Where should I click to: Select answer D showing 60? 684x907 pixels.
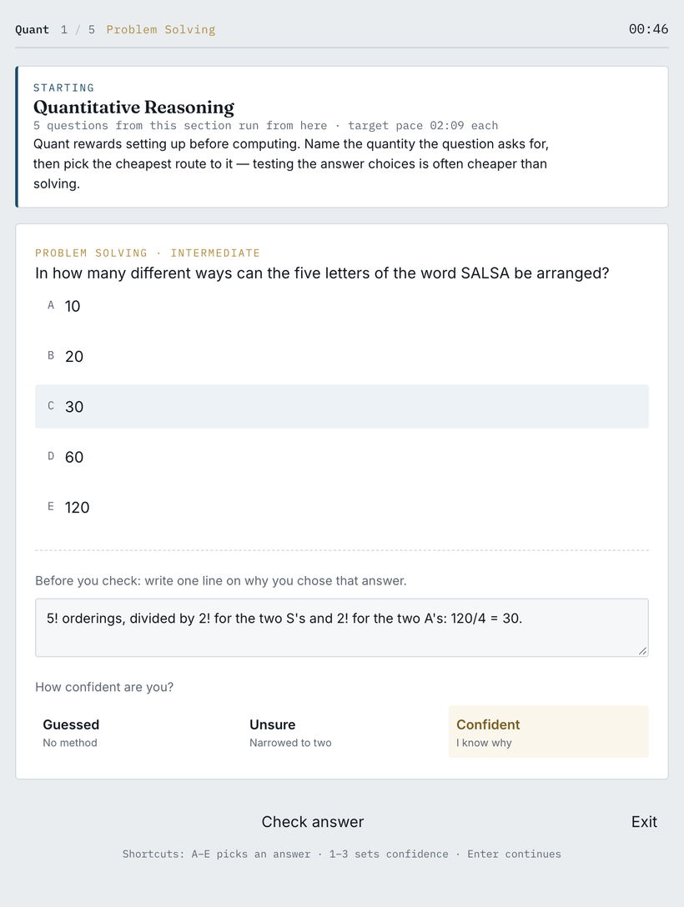pyautogui.click(x=341, y=457)
